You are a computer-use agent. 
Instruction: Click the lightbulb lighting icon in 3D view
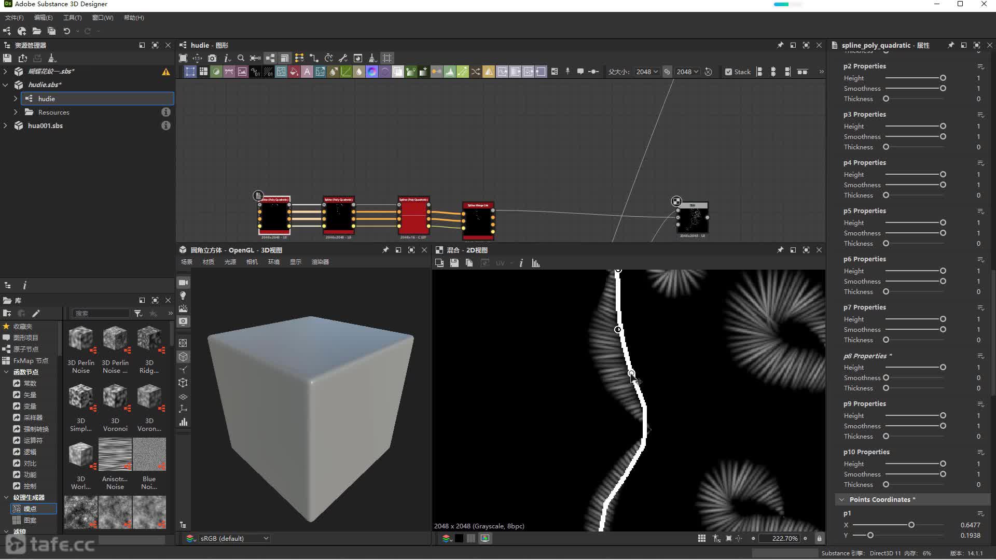pos(183,296)
